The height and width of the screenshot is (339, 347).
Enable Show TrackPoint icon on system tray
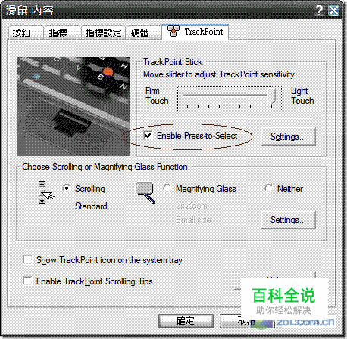(x=27, y=259)
